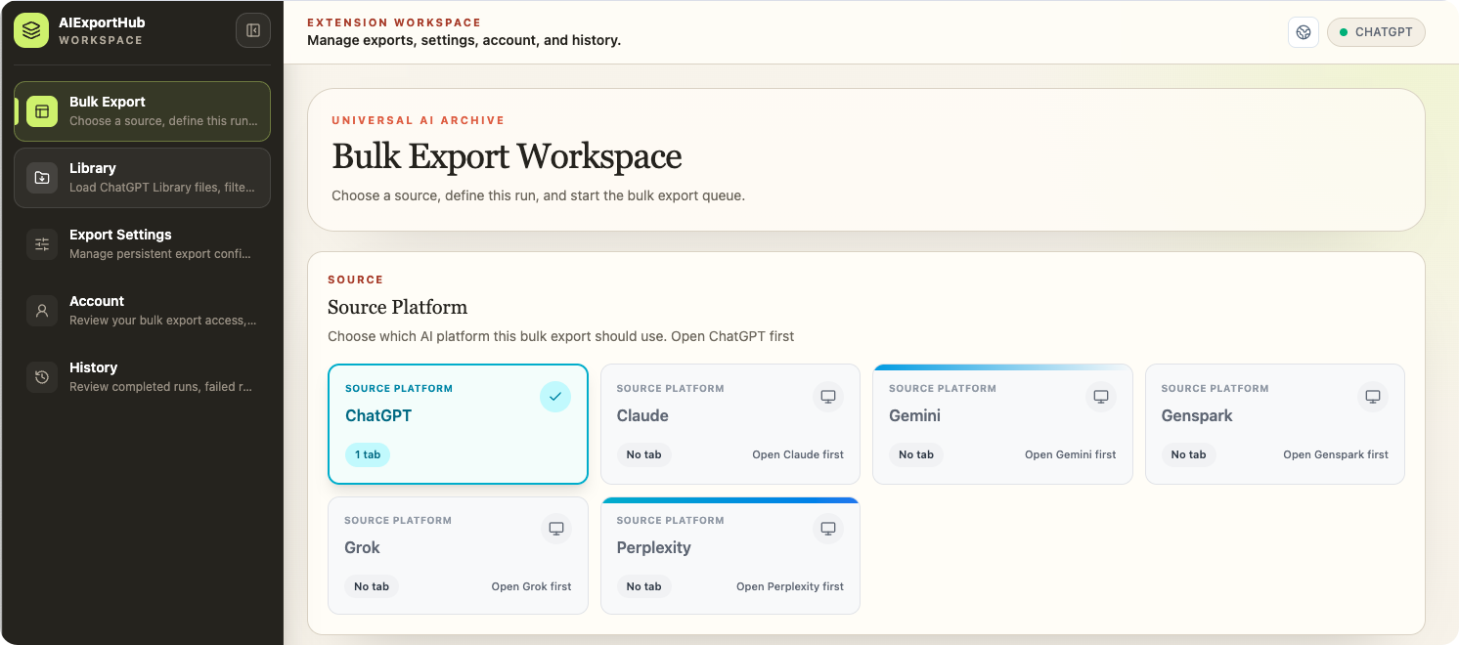The height and width of the screenshot is (645, 1459).
Task: Click the 'EXTENSION WORKSPACE' header label
Action: [x=394, y=22]
